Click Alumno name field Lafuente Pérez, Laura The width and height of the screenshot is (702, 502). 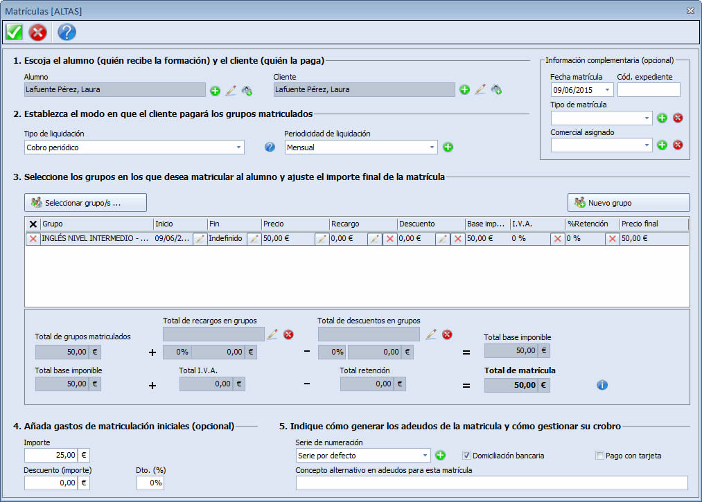(114, 89)
